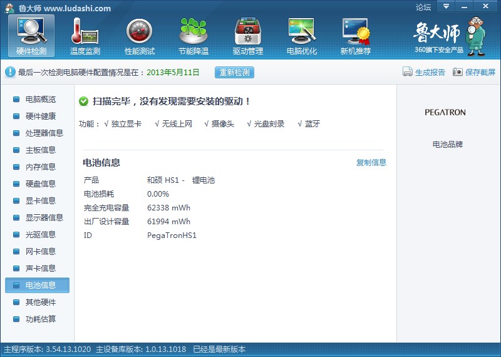Click battery wear value 0.00%
The height and width of the screenshot is (357, 501).
click(x=158, y=194)
